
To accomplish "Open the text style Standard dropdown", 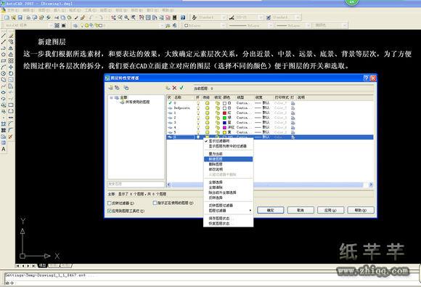I will point(224,17).
